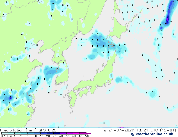
Task: Pick the 15–20 mm legend color swatch
Action: point(44,133)
